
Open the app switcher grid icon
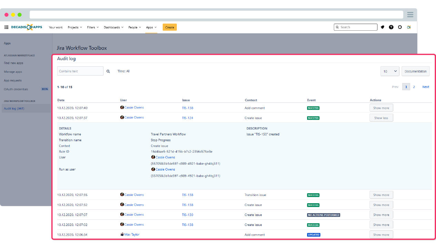6,27
